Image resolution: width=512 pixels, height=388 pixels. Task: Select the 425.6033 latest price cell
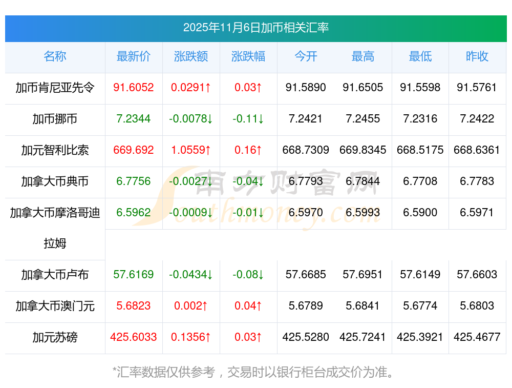[133, 337]
